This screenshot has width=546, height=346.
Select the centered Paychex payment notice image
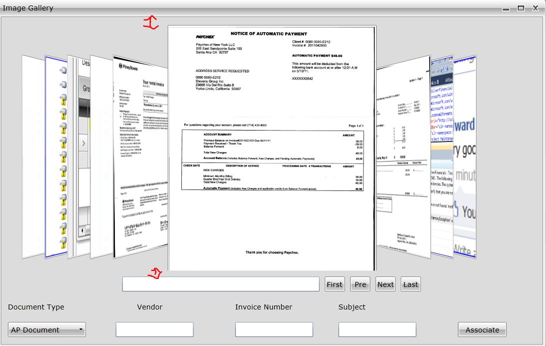tap(272, 148)
